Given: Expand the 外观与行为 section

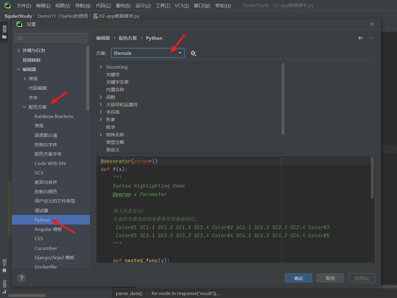Looking at the screenshot, I should click(x=19, y=50).
